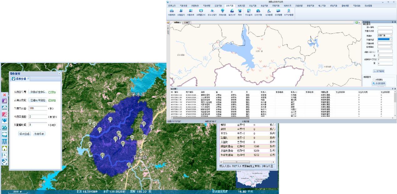This screenshot has height=194, width=397.
Task: Click the 多边形选择 button
Action: coord(379,83)
